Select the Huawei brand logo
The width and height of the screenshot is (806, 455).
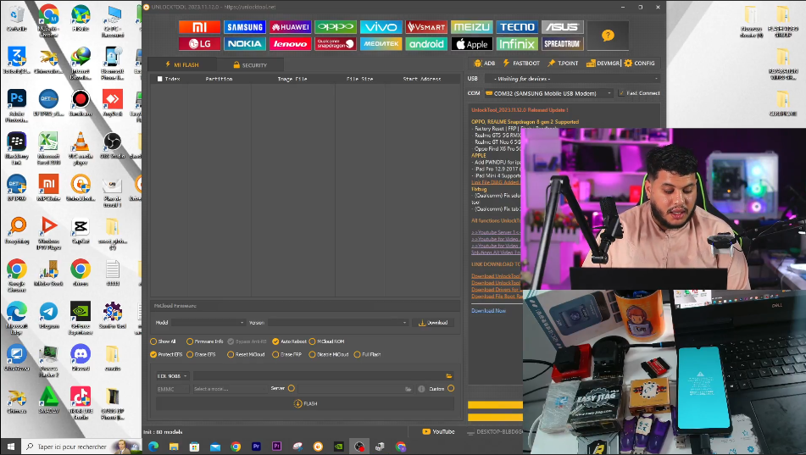pos(291,27)
